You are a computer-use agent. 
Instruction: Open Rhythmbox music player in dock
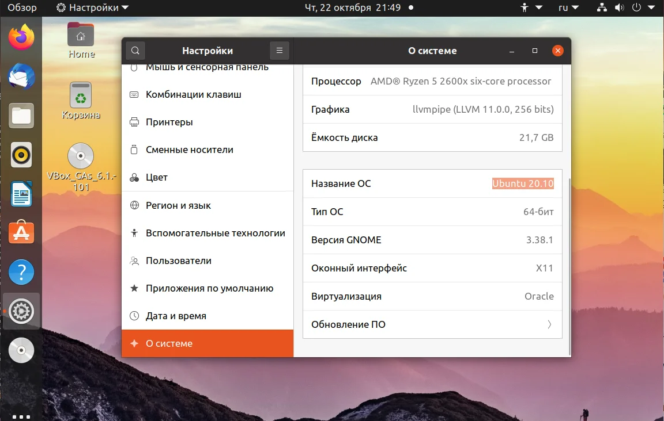[x=21, y=155]
